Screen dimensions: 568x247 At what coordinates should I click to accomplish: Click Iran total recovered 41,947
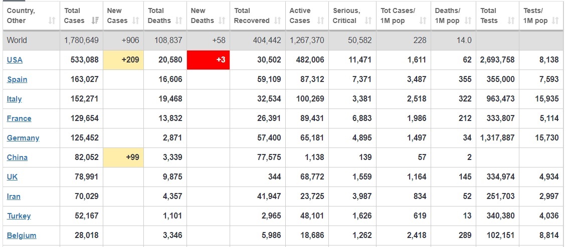click(x=269, y=196)
